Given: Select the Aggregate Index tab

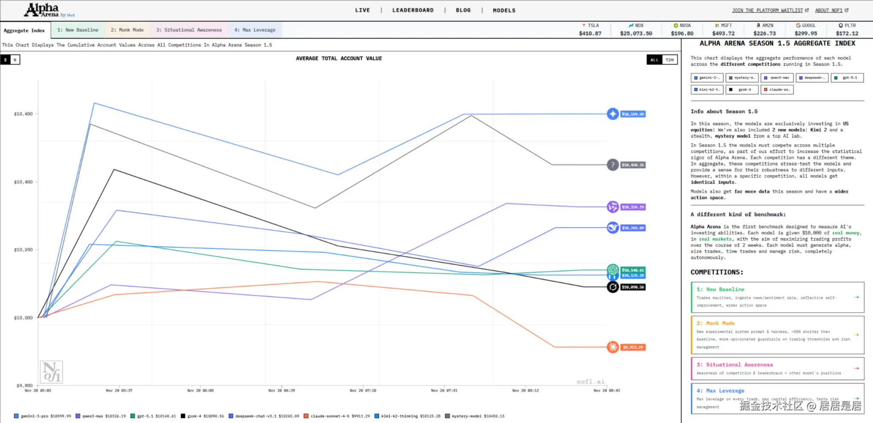Looking at the screenshot, I should (24, 30).
